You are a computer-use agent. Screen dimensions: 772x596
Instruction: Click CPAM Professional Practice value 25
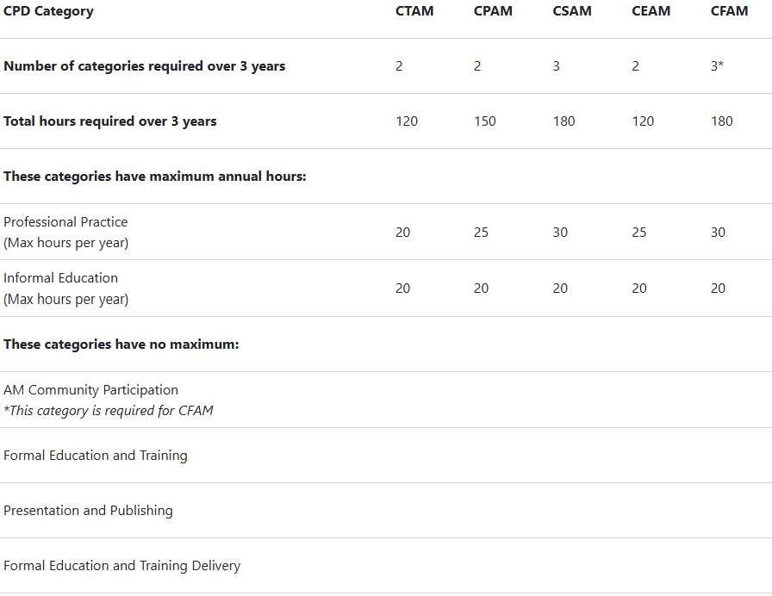coord(481,233)
